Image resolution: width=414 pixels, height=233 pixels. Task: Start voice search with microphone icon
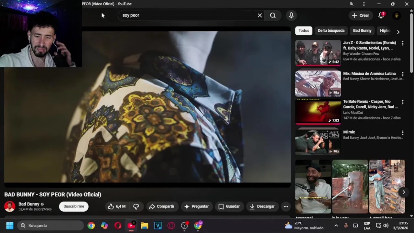coord(291,15)
